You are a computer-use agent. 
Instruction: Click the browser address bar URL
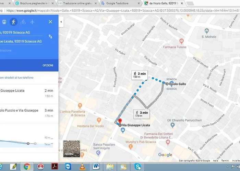tap(122, 11)
